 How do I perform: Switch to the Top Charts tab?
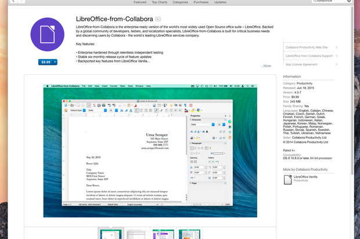tap(160, 2)
